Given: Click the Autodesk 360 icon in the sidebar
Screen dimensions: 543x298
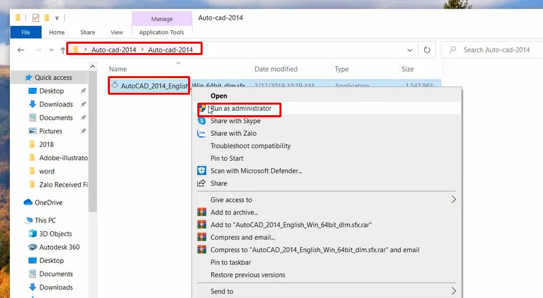Looking at the screenshot, I should (33, 247).
